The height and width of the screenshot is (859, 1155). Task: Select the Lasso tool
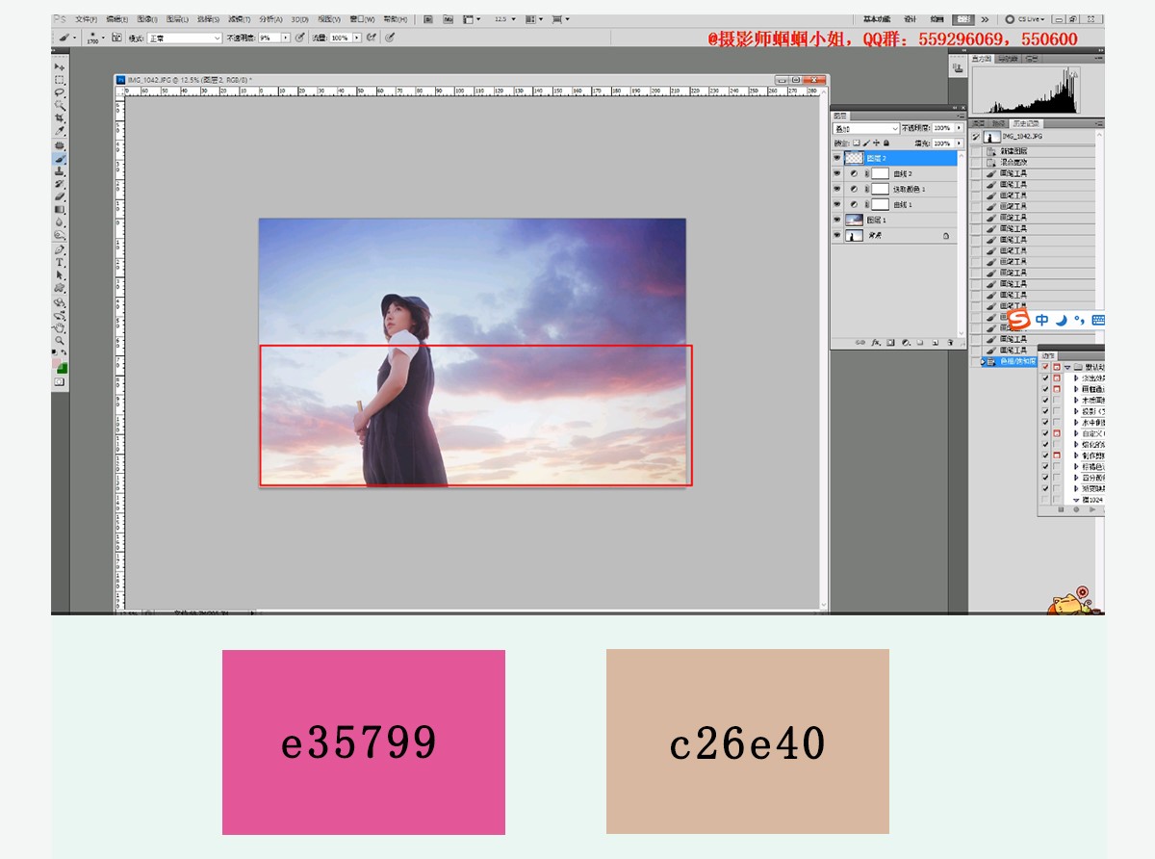60,92
